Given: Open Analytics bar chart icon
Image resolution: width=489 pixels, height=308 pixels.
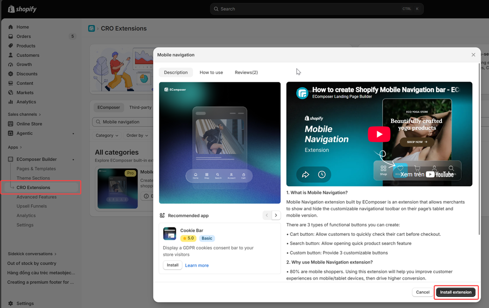Looking at the screenshot, I should (x=11, y=102).
